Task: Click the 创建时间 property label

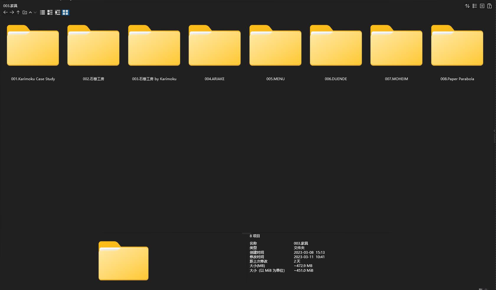Action: tap(257, 253)
